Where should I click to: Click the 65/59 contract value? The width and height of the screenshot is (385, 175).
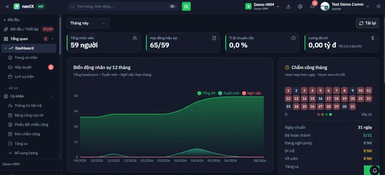[160, 45]
